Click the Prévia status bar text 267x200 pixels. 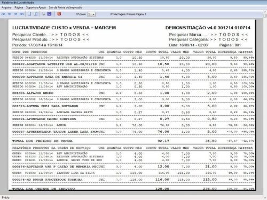(x=5, y=197)
